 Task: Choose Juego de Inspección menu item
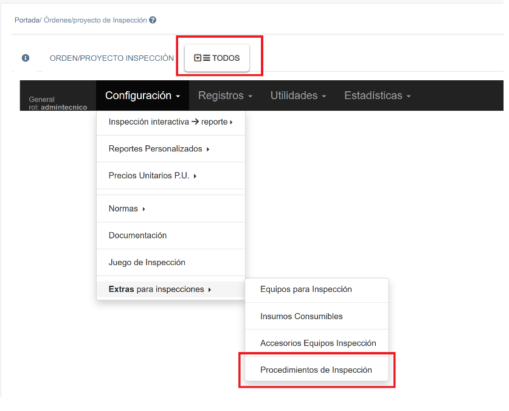[147, 263]
